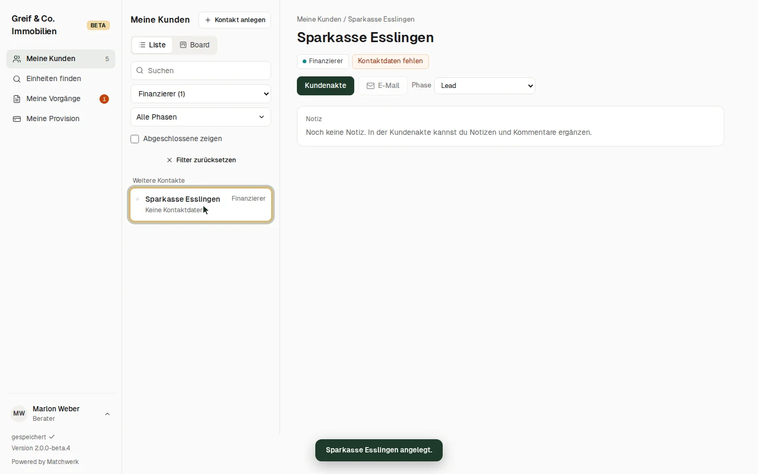Viewport: 758px width, 474px height.
Task: Open Meine Kunden in the sidebar
Action: [61, 59]
